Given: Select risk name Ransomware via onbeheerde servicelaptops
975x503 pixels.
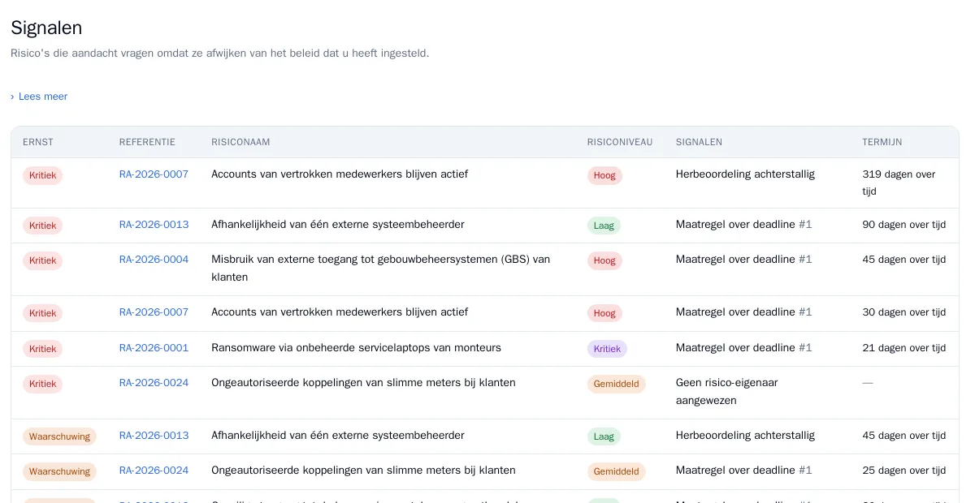Looking at the screenshot, I should tap(356, 348).
